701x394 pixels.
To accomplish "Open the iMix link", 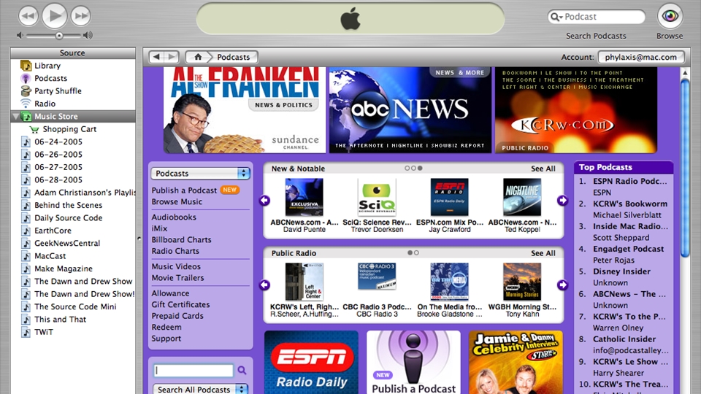I will coord(159,228).
